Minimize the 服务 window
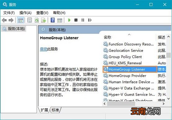Image resolution: width=172 pixels, height=120 pixels. click(137, 5)
